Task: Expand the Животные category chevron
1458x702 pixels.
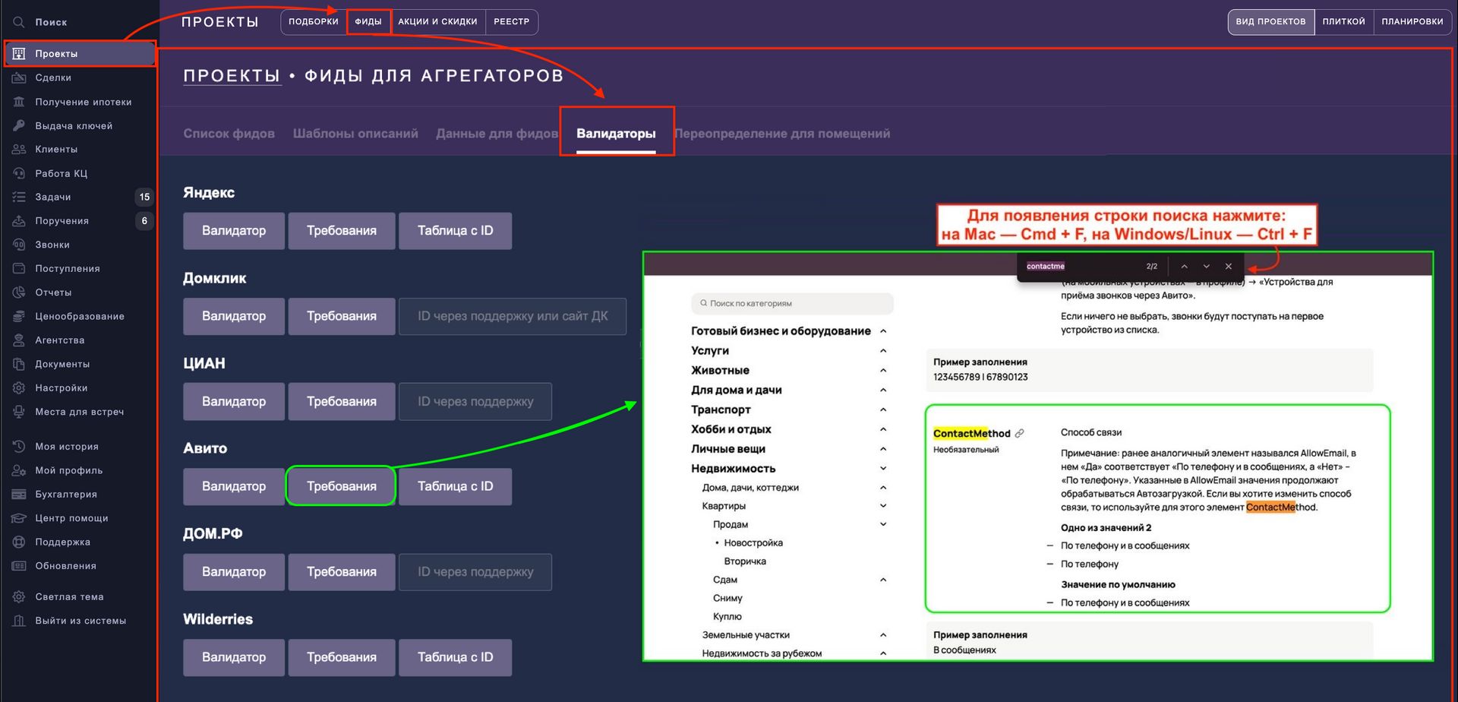Action: [x=883, y=370]
